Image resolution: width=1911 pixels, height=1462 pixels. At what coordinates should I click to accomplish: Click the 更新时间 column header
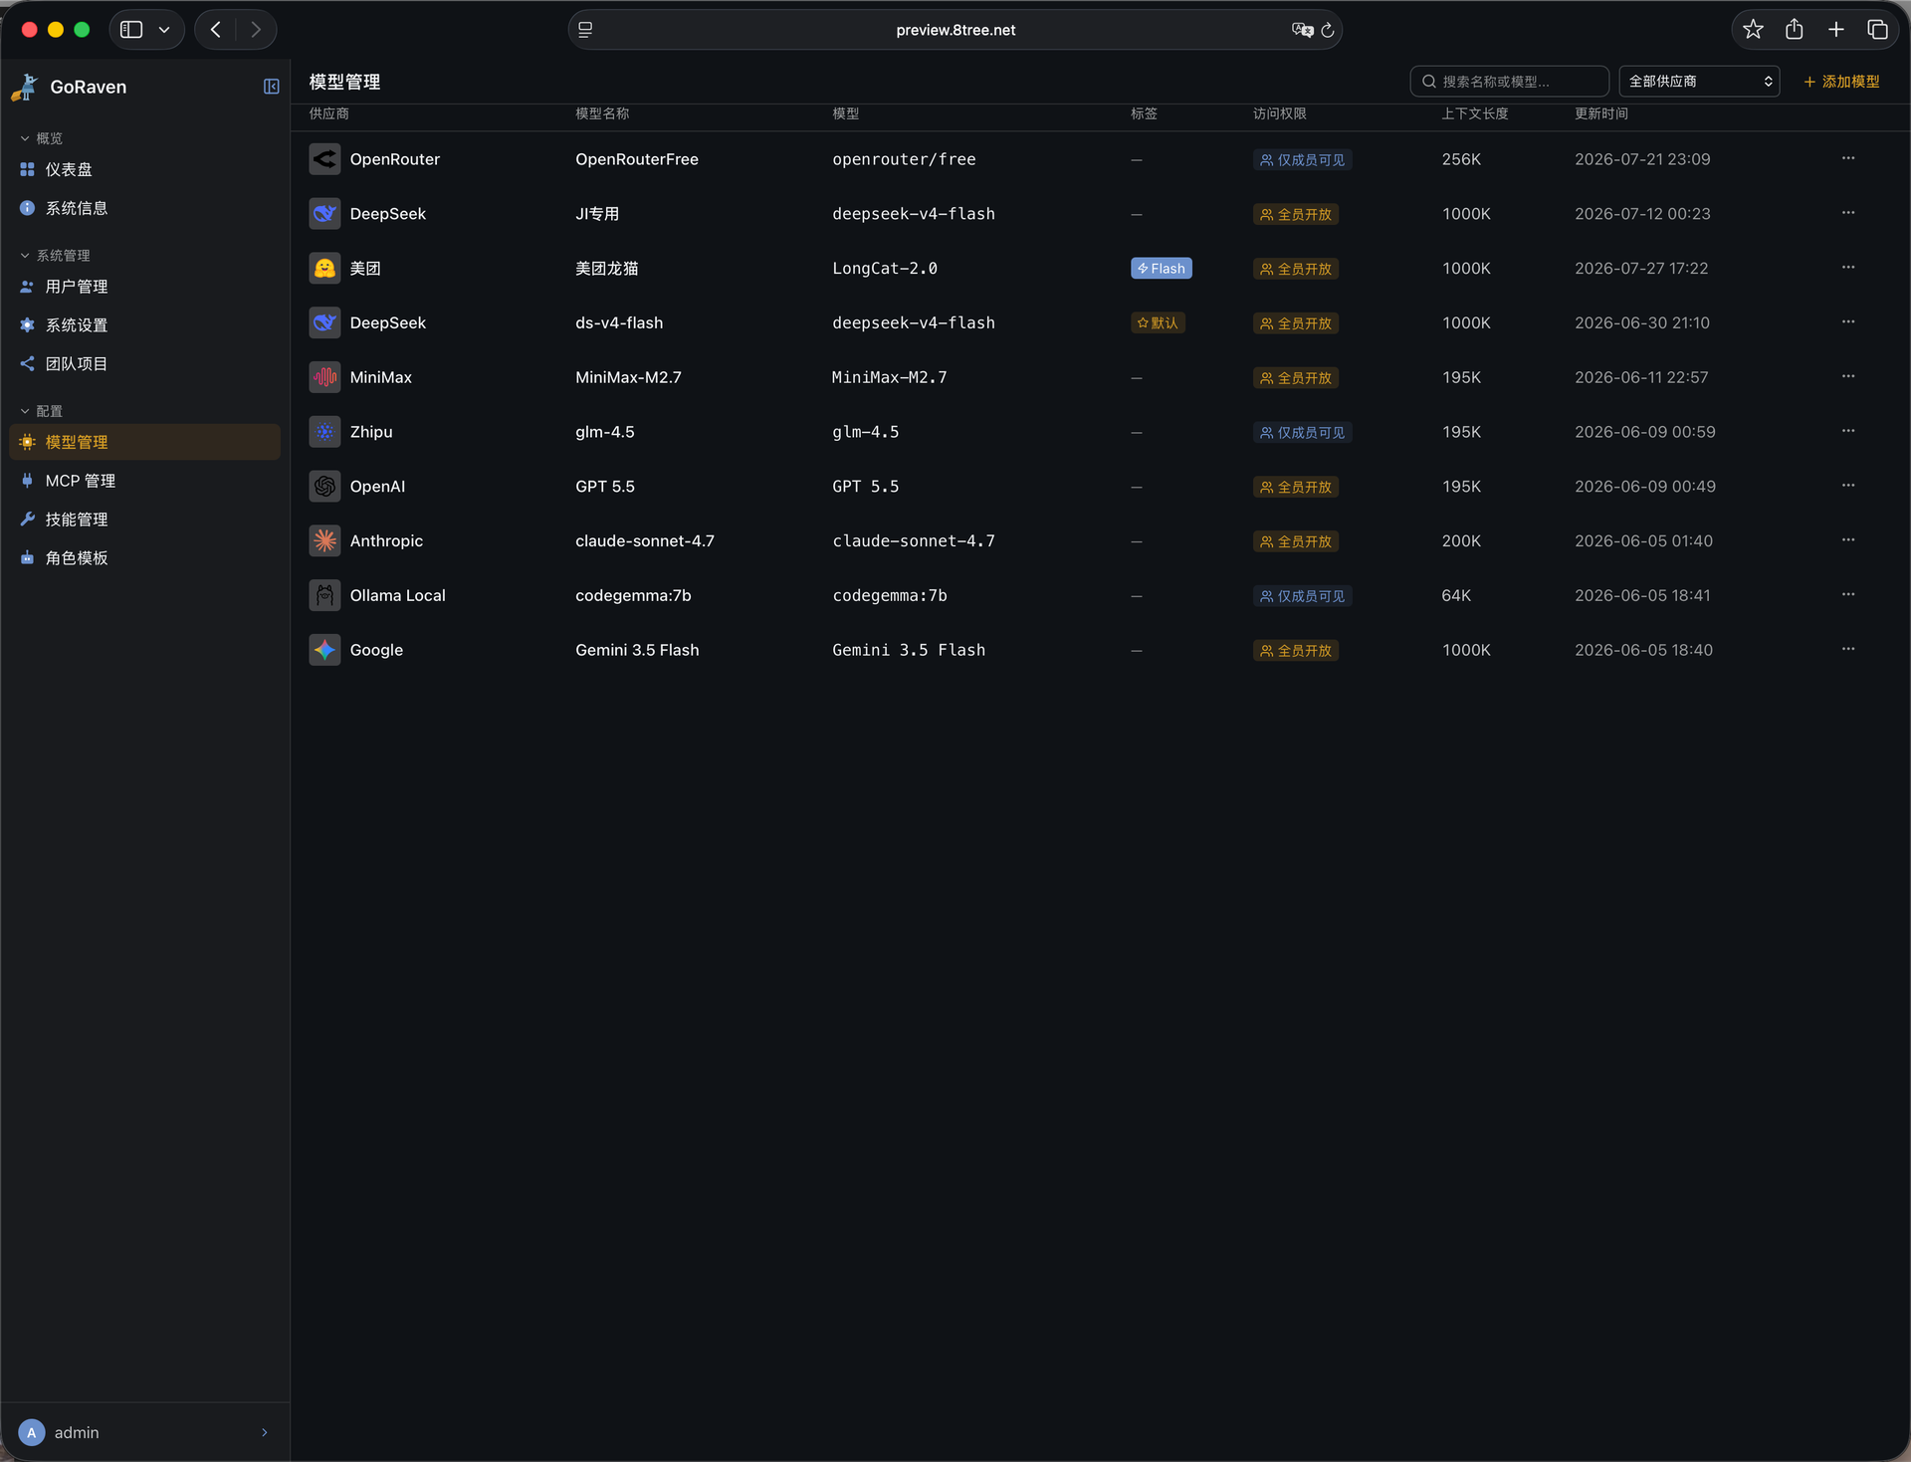[x=1601, y=113]
